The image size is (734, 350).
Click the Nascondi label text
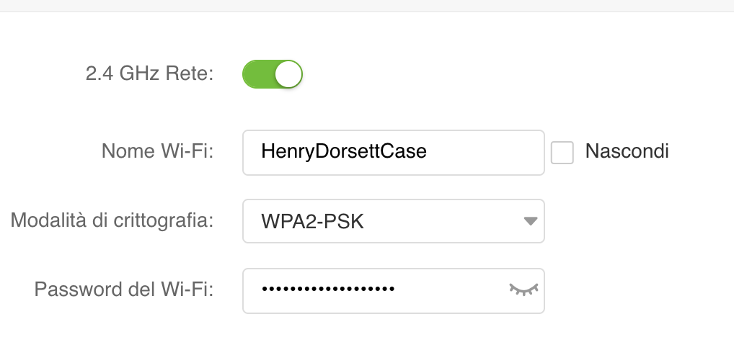pyautogui.click(x=627, y=152)
